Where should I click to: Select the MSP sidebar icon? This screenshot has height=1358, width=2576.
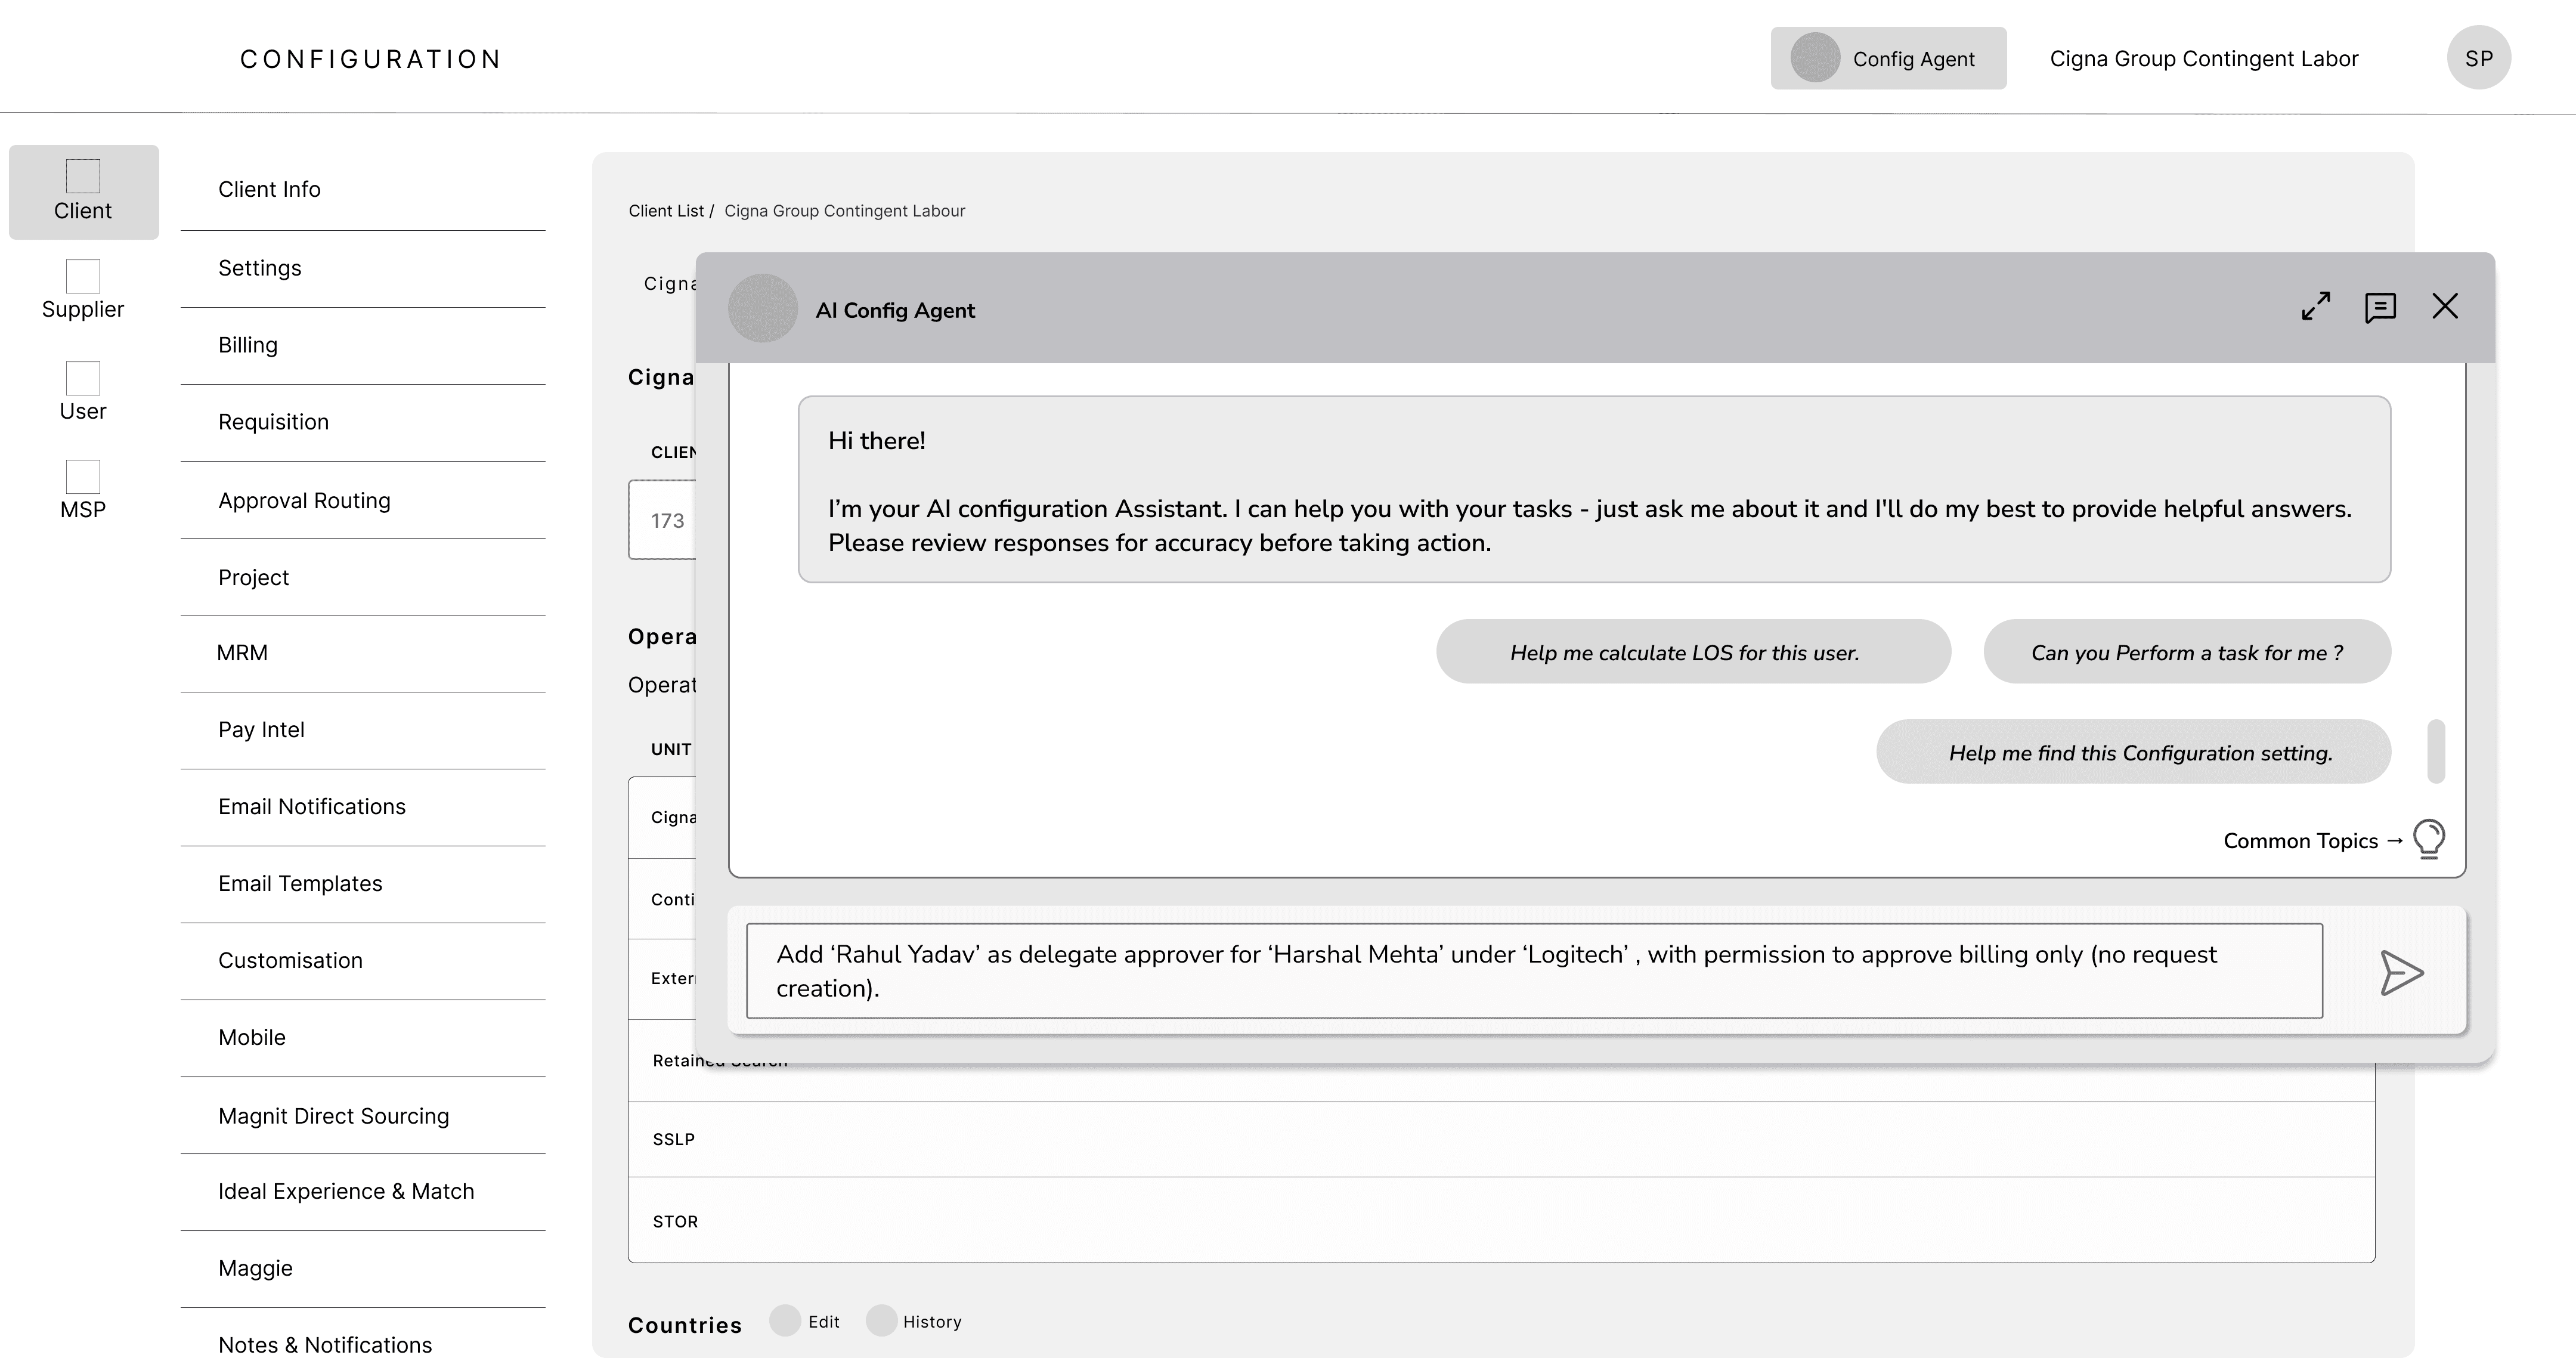(83, 476)
